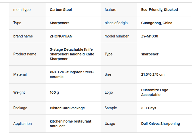Select the Eco-Friendly, Stocked feature value
This screenshot has height=134, width=192.
coord(159,10)
